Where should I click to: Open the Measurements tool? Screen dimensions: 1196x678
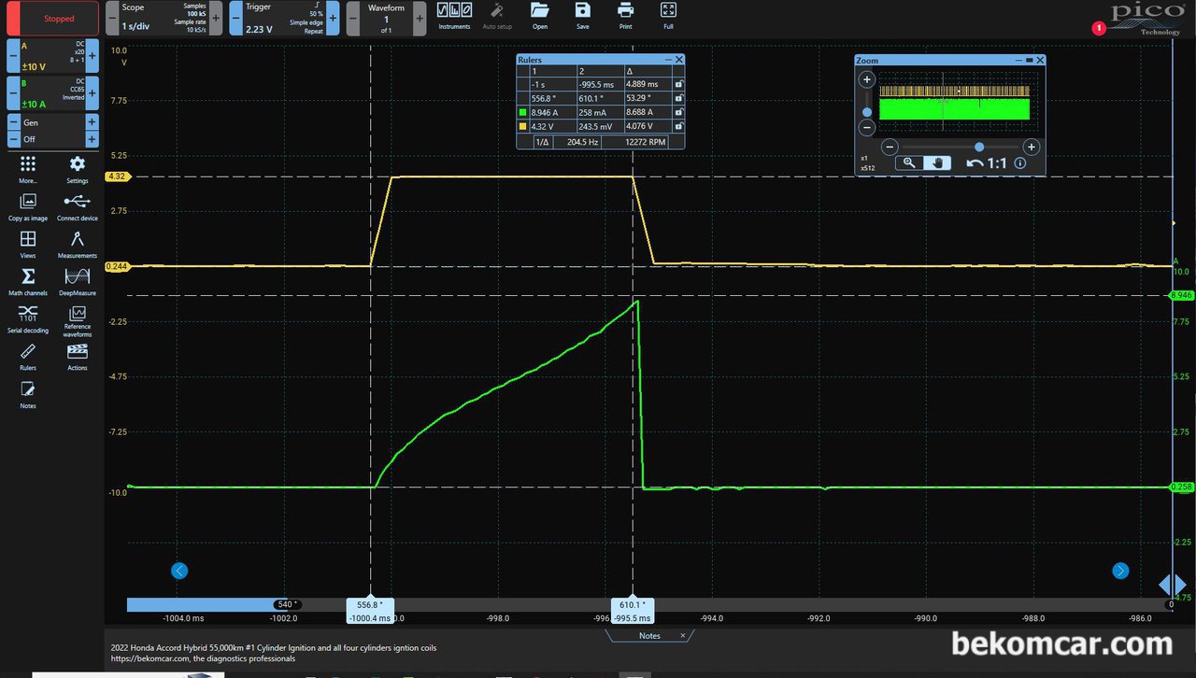[78, 244]
